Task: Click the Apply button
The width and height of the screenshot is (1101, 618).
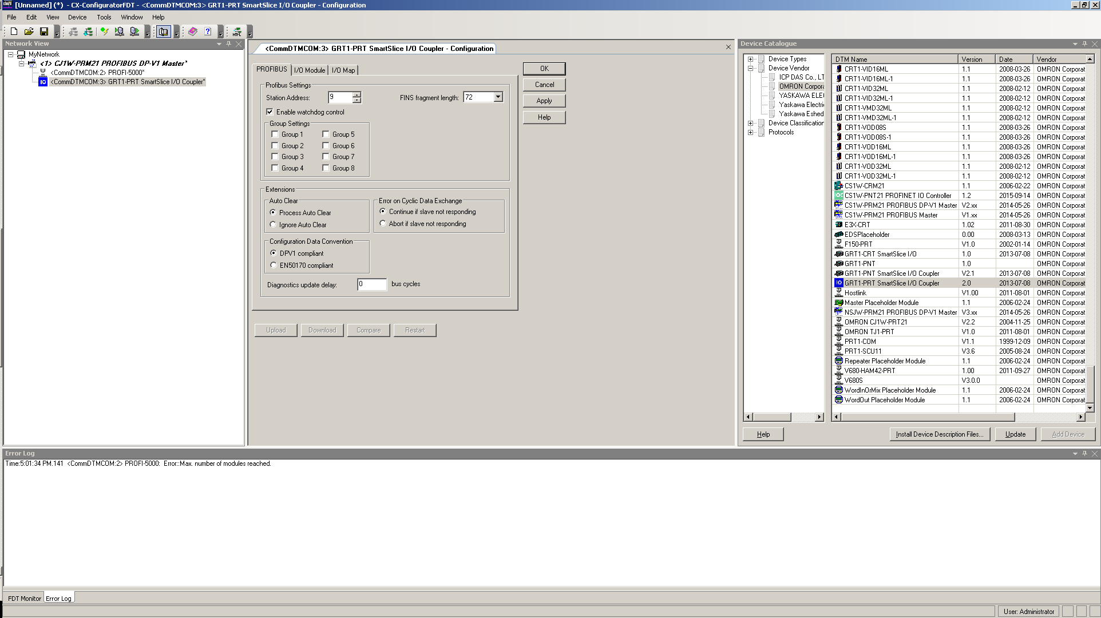Action: 544,101
